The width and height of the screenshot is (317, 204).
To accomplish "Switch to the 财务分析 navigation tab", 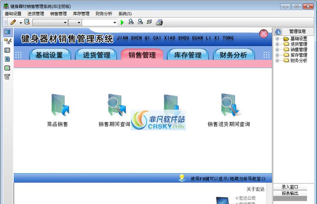I will click(x=233, y=54).
